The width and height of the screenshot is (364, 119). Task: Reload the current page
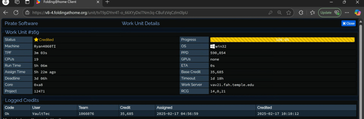click(x=16, y=13)
